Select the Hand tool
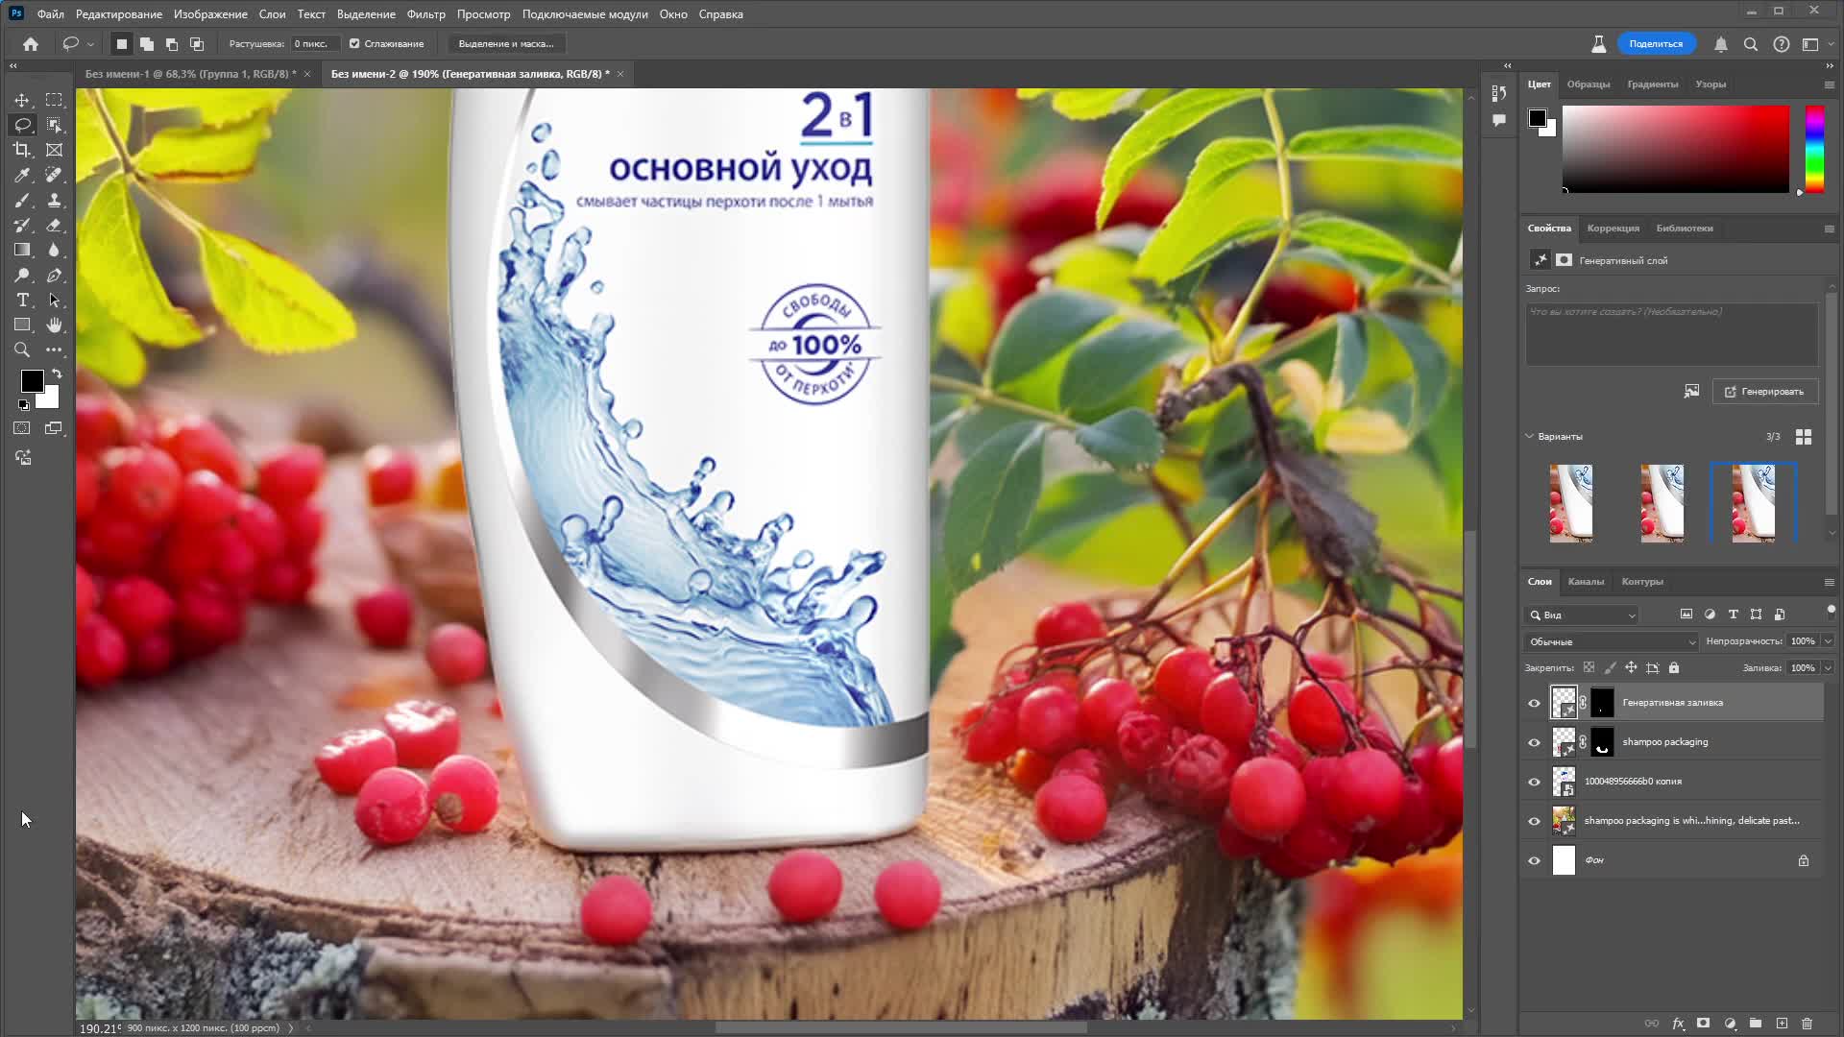Viewport: 1844px width, 1037px height. [55, 326]
